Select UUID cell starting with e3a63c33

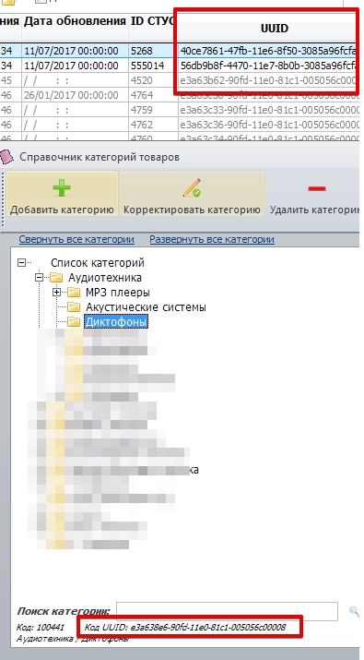268,110
